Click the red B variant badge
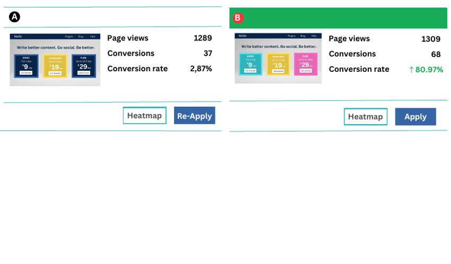Viewport: 451px width, 264px height. 238,18
